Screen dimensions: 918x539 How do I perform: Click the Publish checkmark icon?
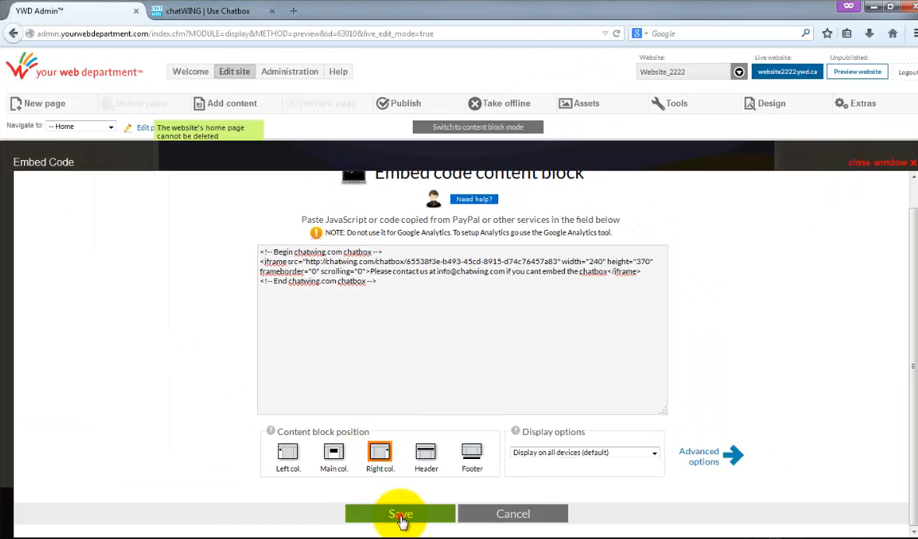click(x=382, y=103)
